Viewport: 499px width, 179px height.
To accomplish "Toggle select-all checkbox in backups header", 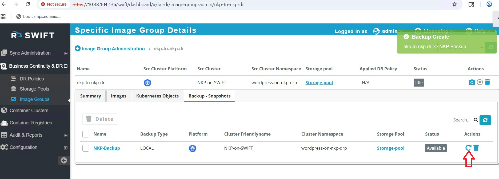I will point(86,134).
